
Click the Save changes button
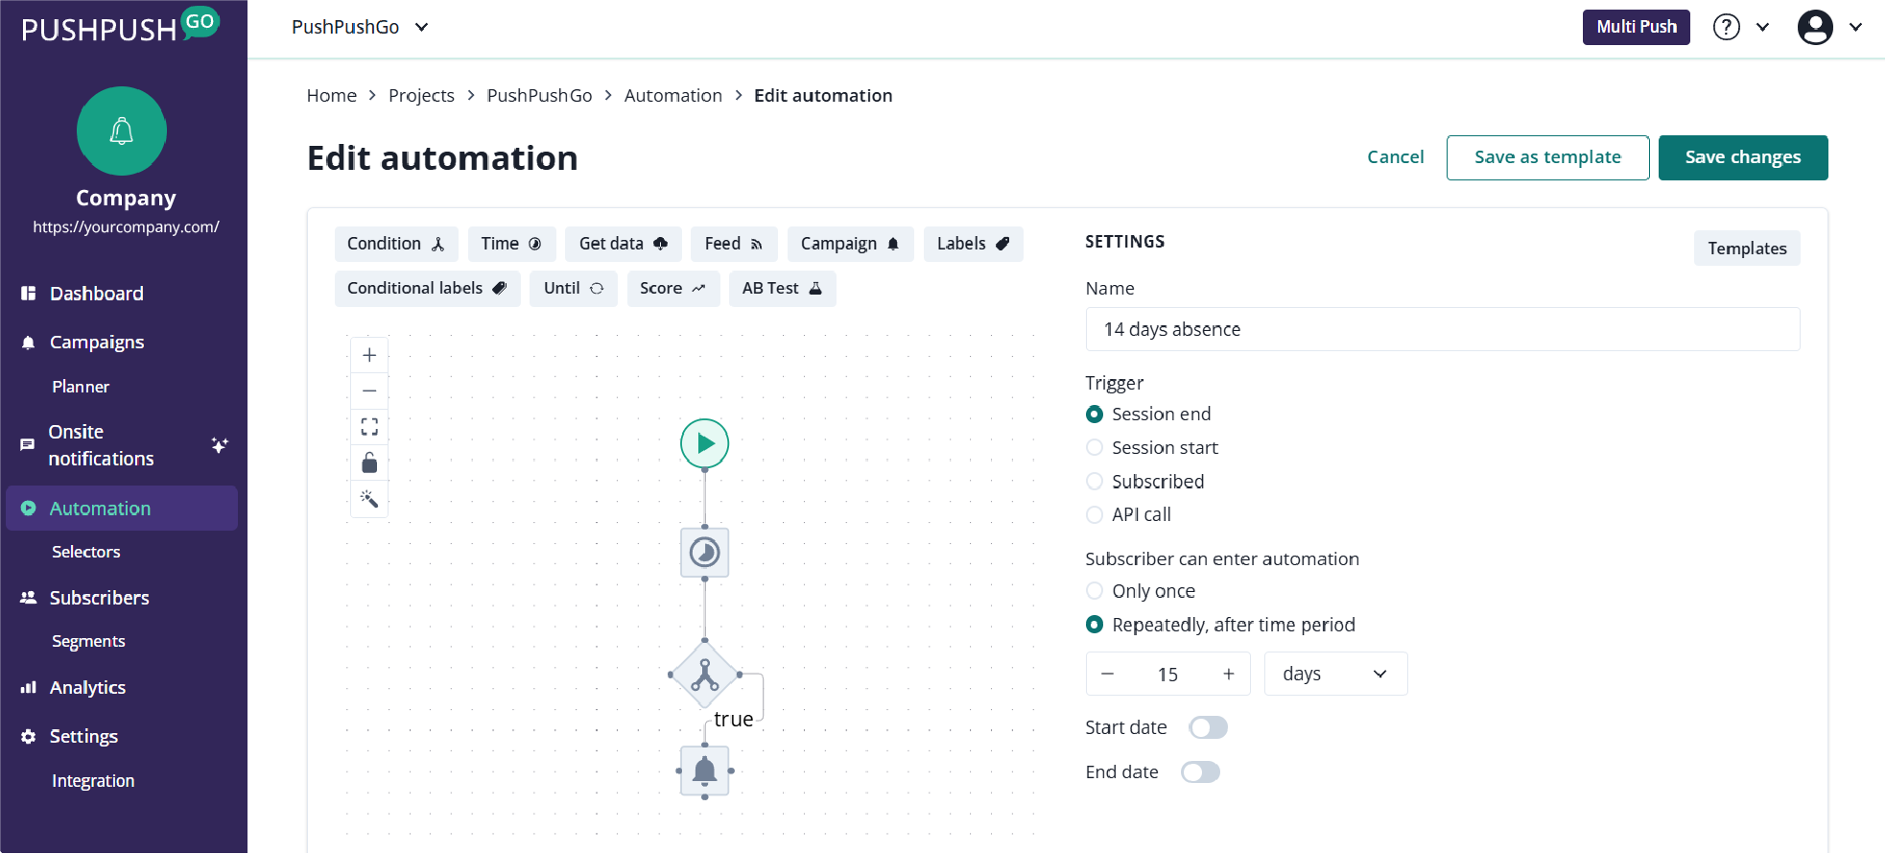pos(1742,157)
